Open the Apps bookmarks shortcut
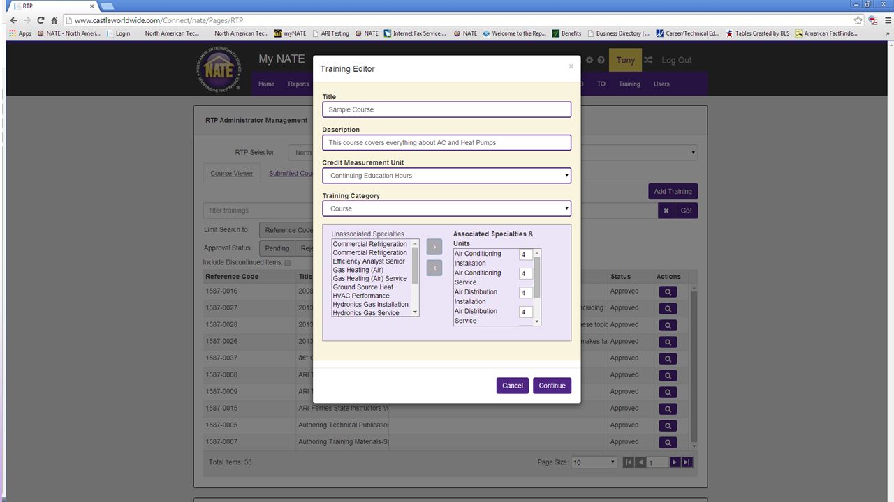Screen dimensions: 894x502 tap(20, 33)
